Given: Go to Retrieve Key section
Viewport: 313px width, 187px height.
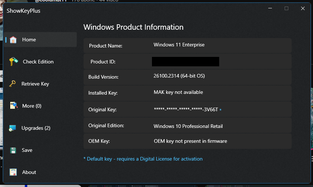Looking at the screenshot, I should tap(35, 84).
